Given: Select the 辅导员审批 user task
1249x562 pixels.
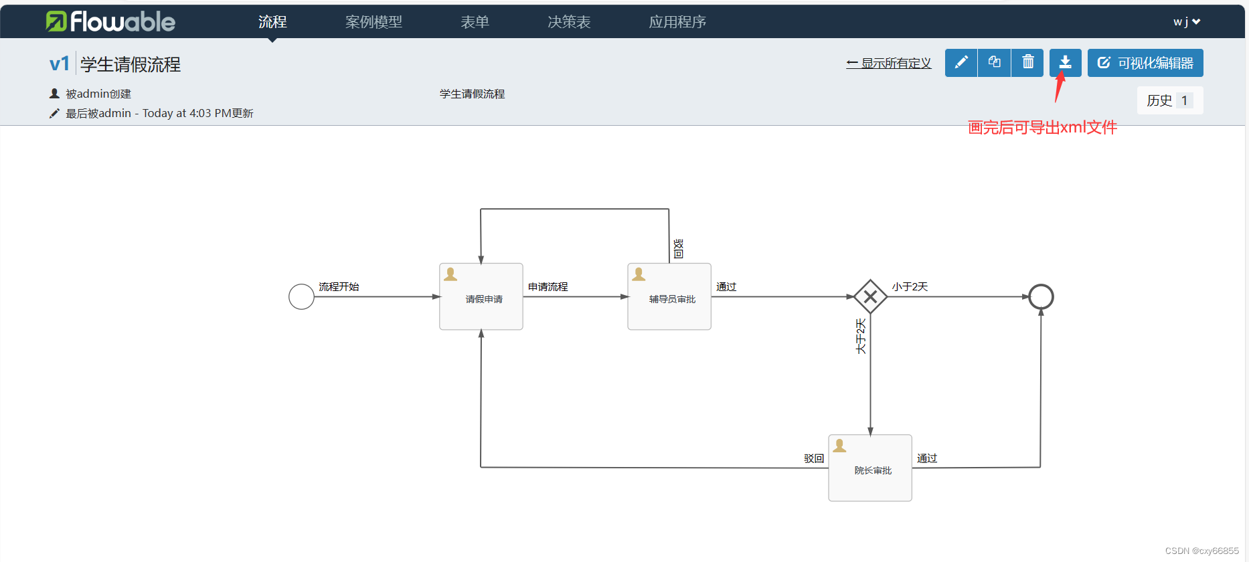Looking at the screenshot, I should 669,296.
